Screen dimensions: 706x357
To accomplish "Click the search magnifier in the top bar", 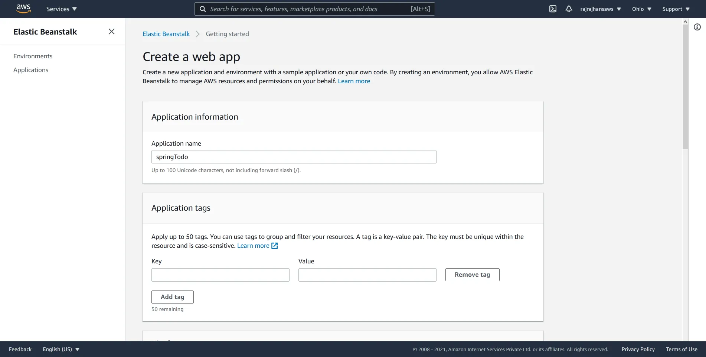I will 202,9.
